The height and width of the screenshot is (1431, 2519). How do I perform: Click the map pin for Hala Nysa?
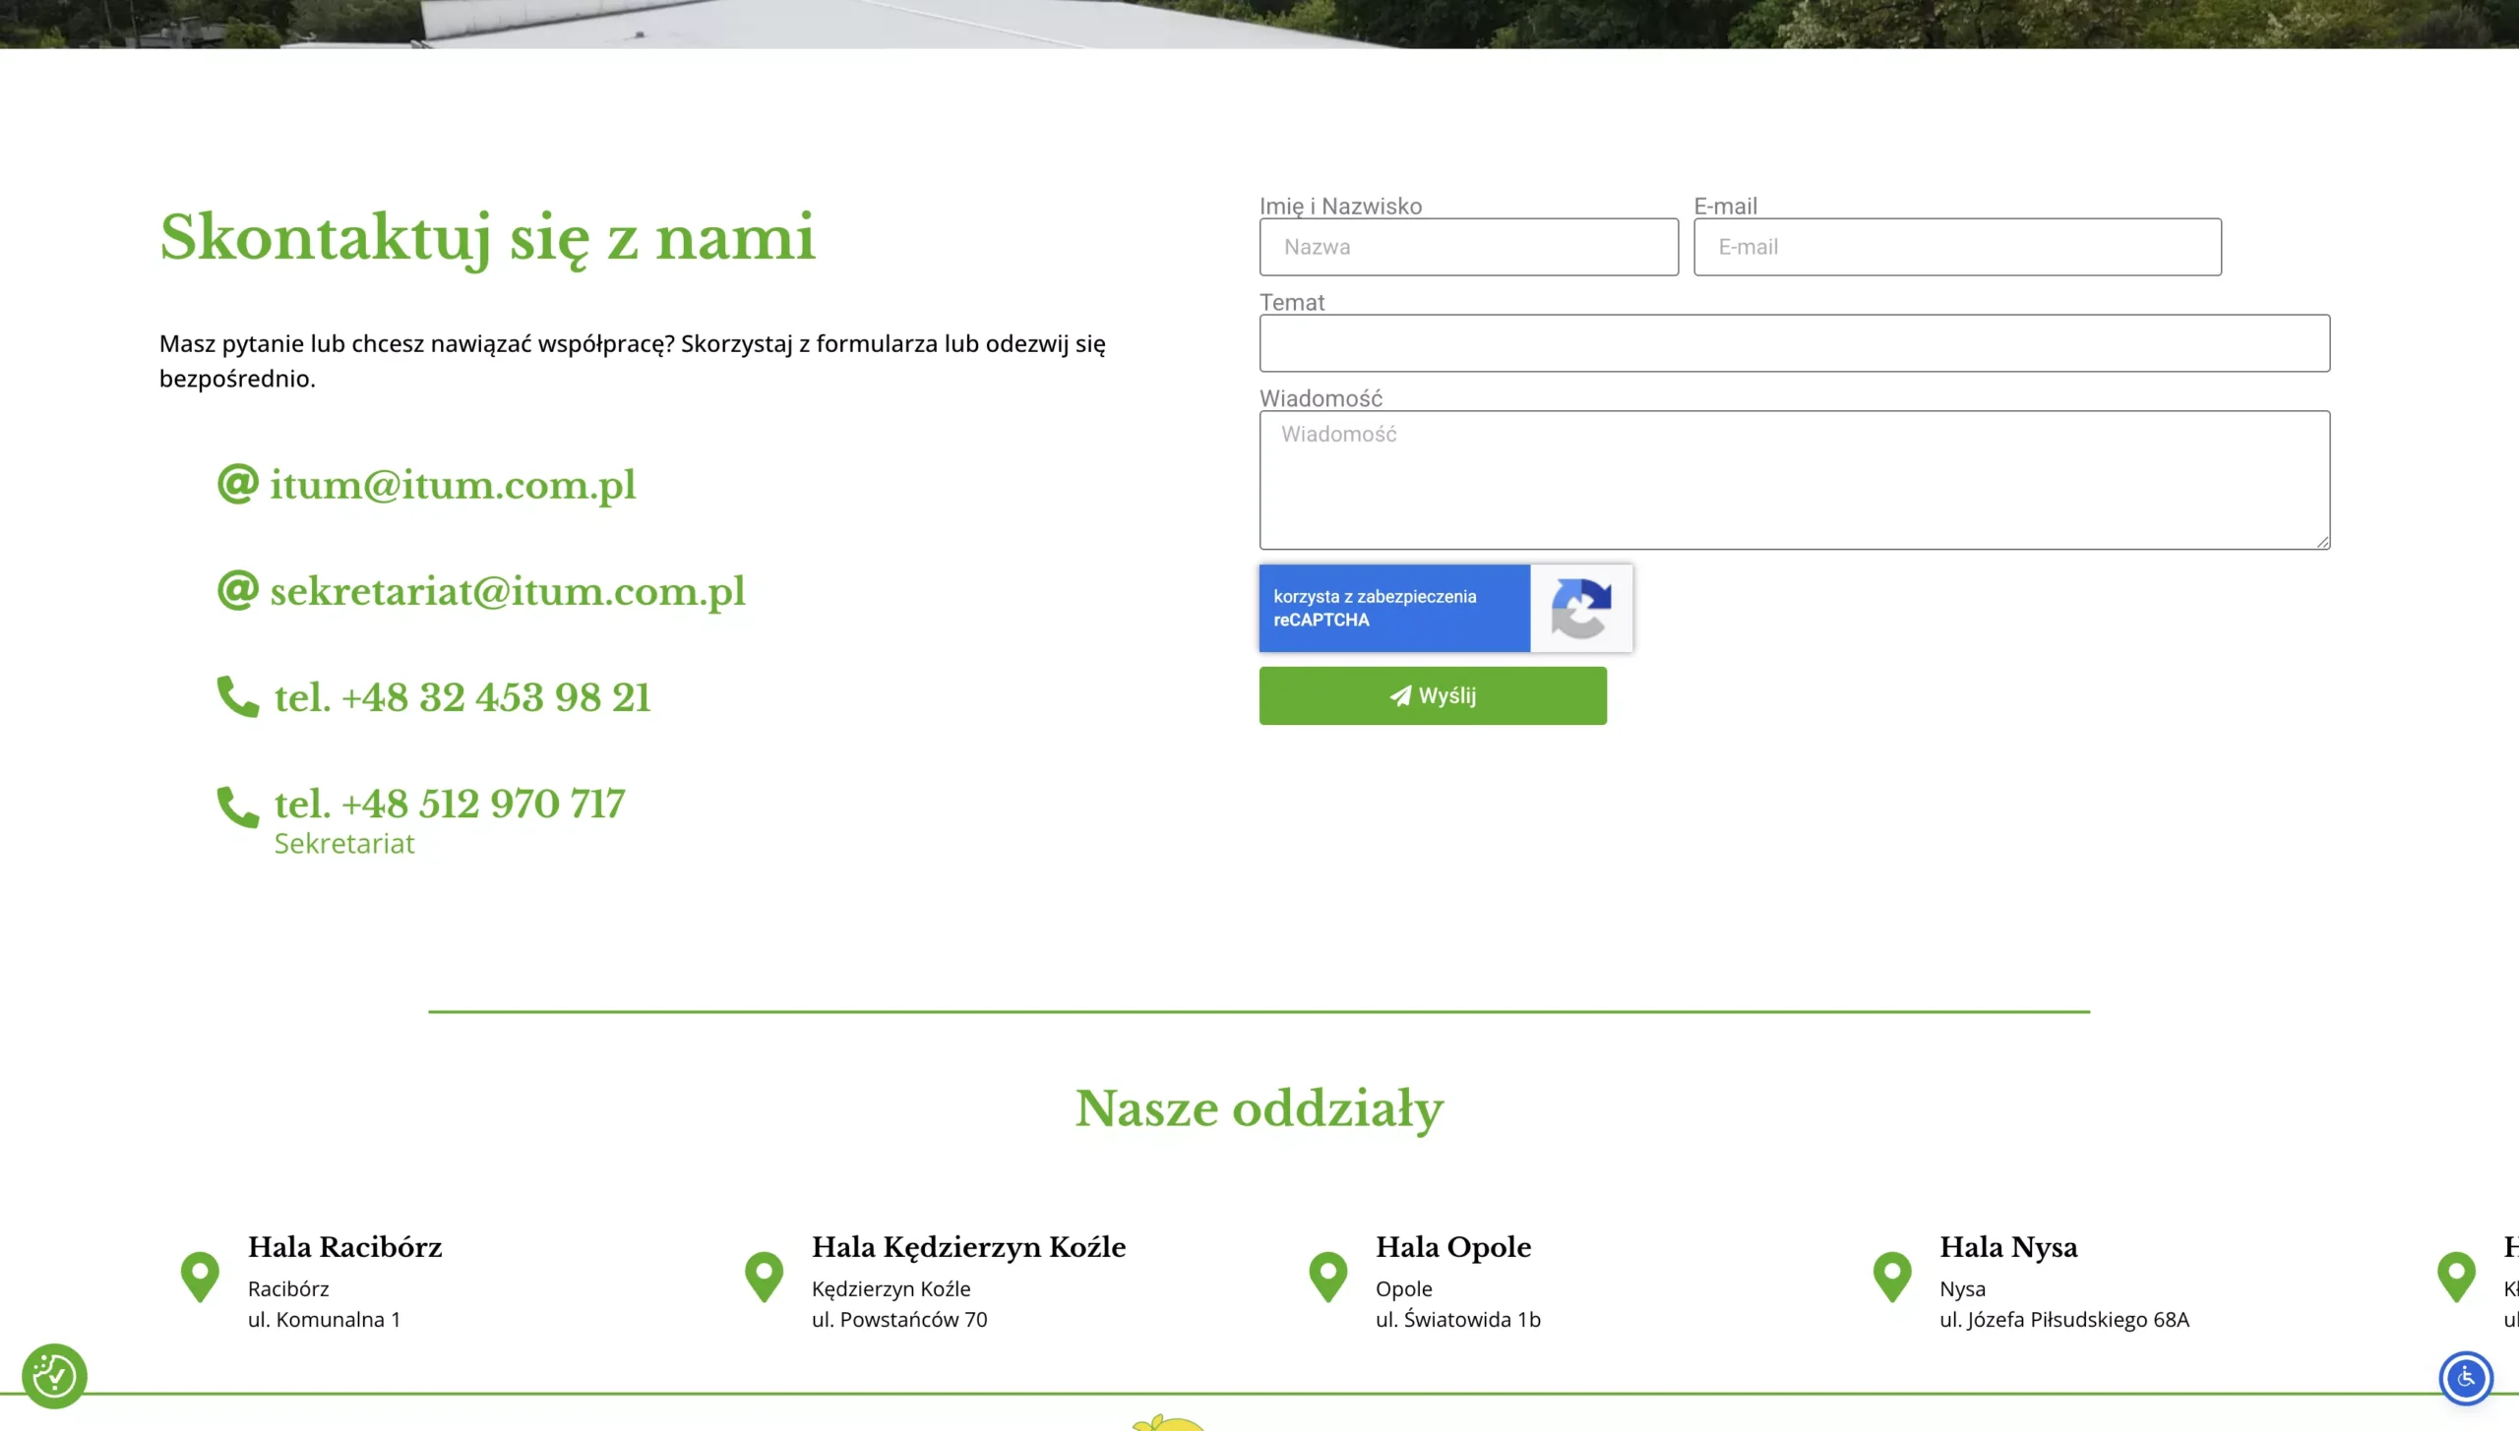(x=1891, y=1277)
